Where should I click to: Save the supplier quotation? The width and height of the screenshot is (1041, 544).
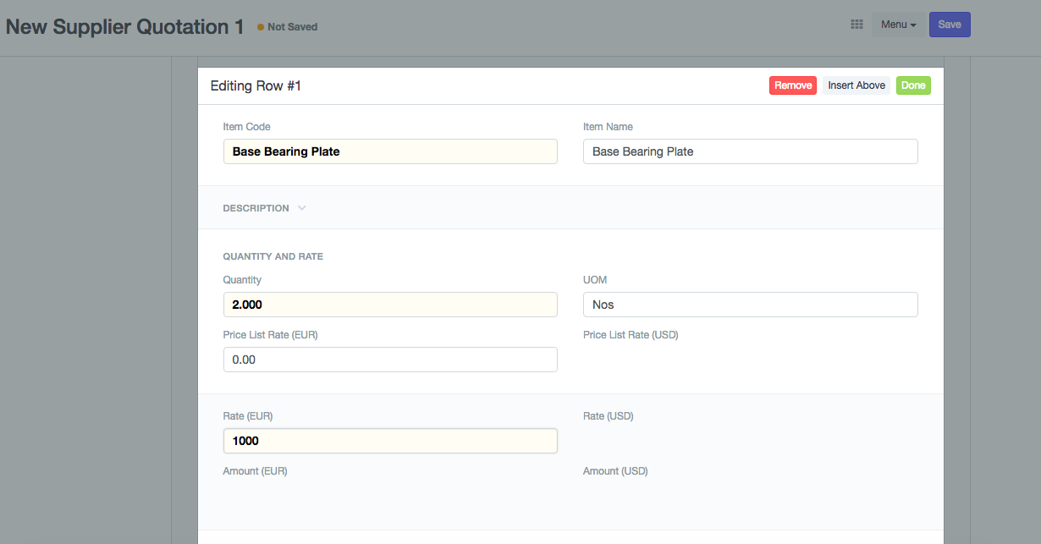coord(949,25)
